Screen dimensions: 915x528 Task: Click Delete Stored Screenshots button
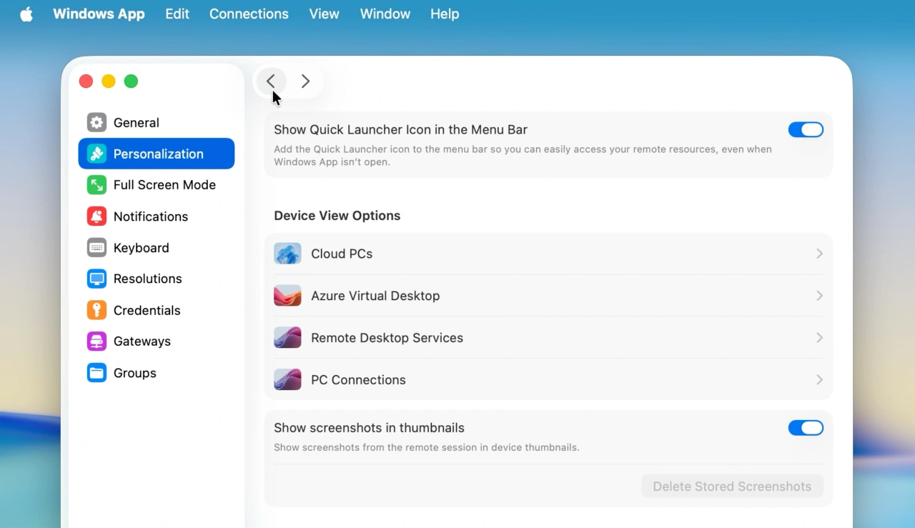tap(732, 487)
